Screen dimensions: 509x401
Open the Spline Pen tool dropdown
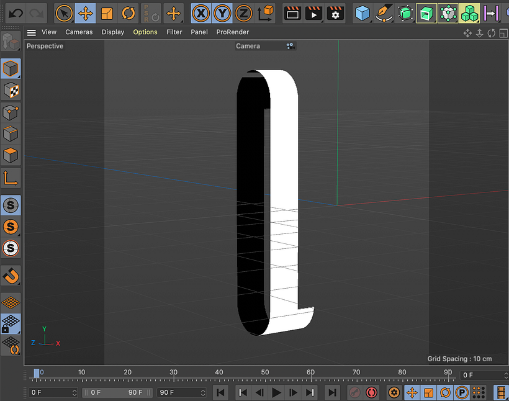pos(384,13)
